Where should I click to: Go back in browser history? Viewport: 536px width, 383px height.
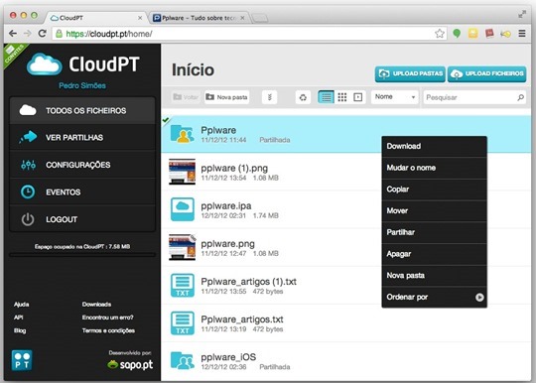[13, 34]
